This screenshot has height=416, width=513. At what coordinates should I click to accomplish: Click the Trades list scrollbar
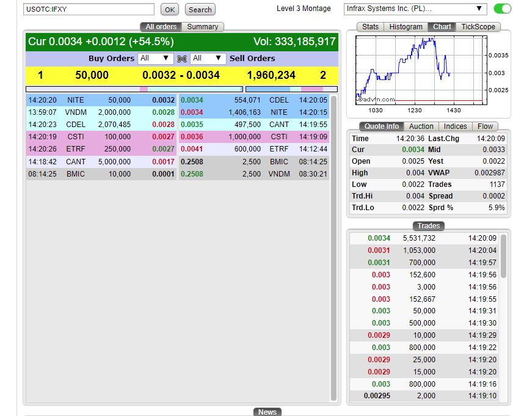coord(503,257)
